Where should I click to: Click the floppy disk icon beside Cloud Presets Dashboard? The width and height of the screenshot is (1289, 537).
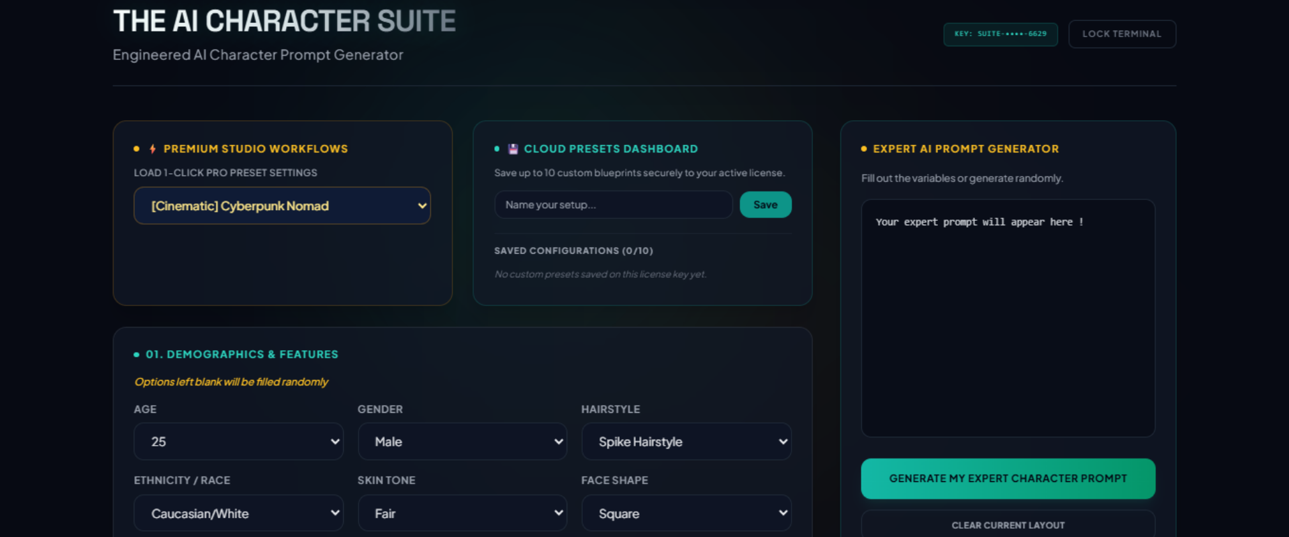click(513, 149)
